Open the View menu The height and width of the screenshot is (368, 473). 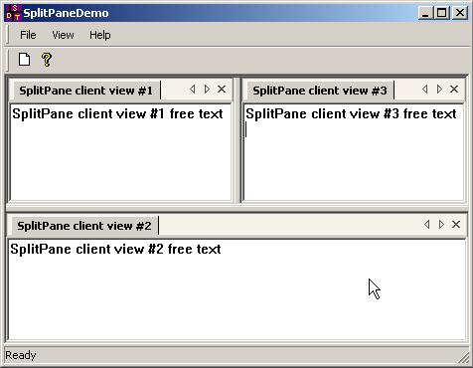pyautogui.click(x=63, y=35)
